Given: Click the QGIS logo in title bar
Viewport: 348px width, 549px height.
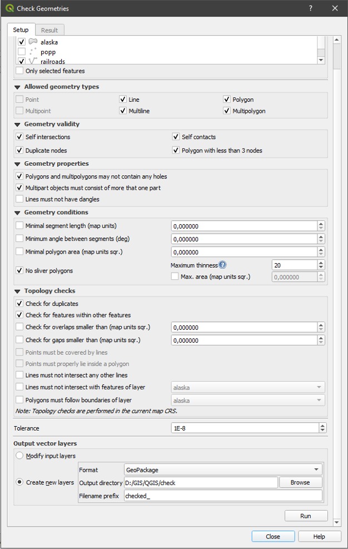Looking at the screenshot, I should 11,8.
